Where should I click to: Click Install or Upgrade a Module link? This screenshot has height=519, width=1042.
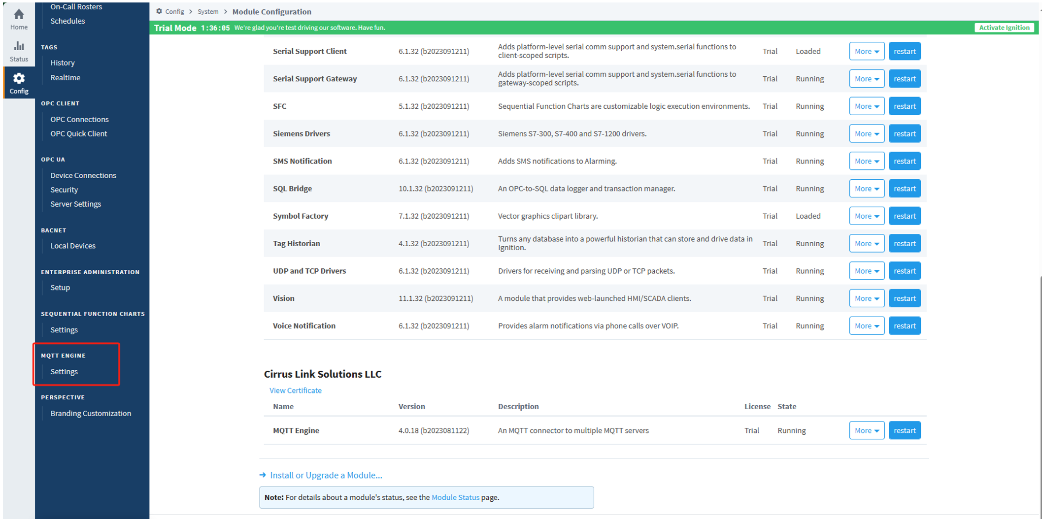click(x=326, y=475)
